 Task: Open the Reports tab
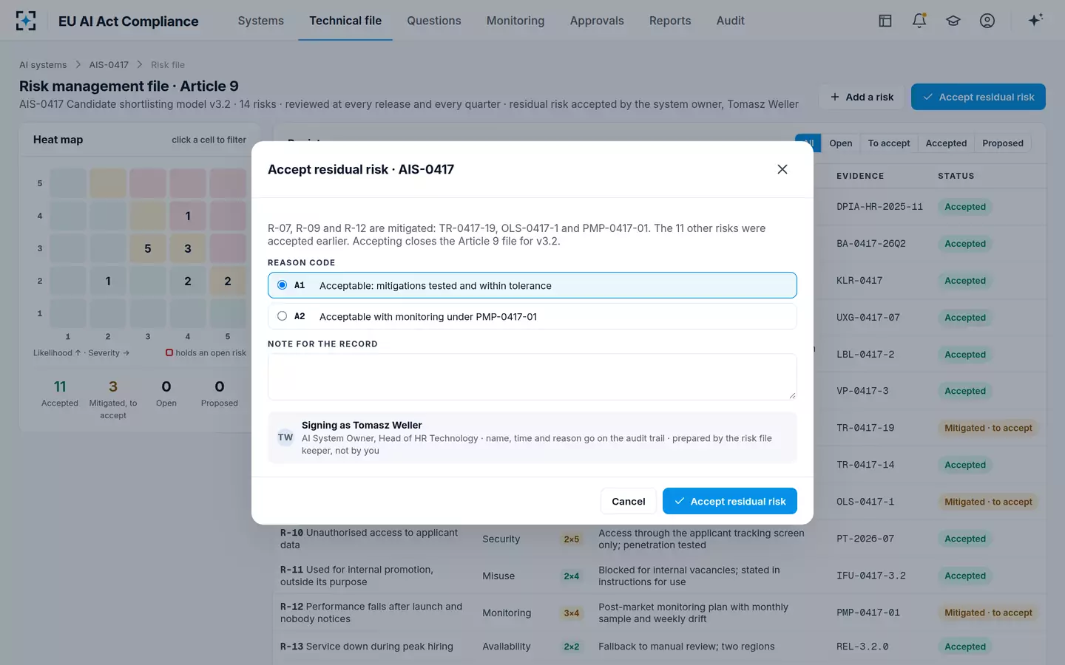point(670,21)
